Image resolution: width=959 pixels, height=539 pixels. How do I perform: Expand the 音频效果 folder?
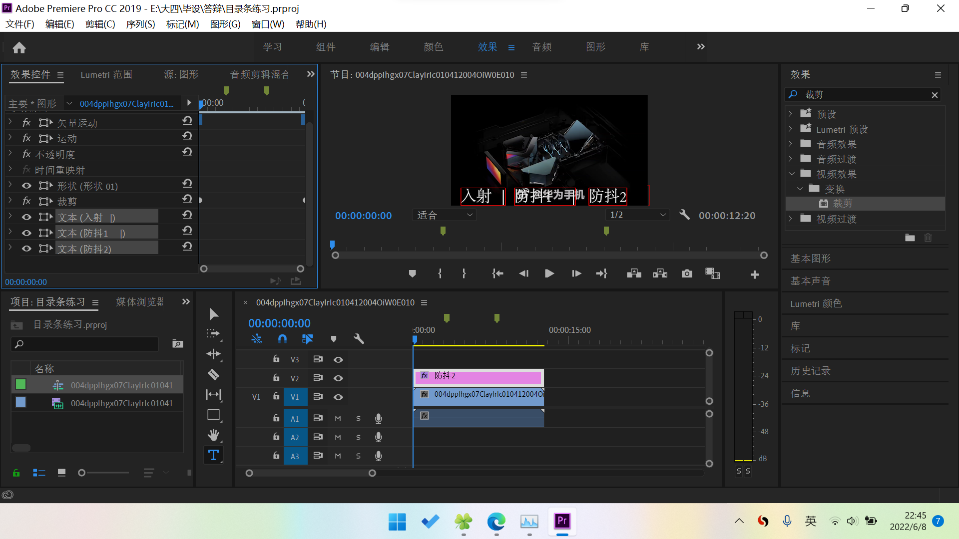[791, 144]
